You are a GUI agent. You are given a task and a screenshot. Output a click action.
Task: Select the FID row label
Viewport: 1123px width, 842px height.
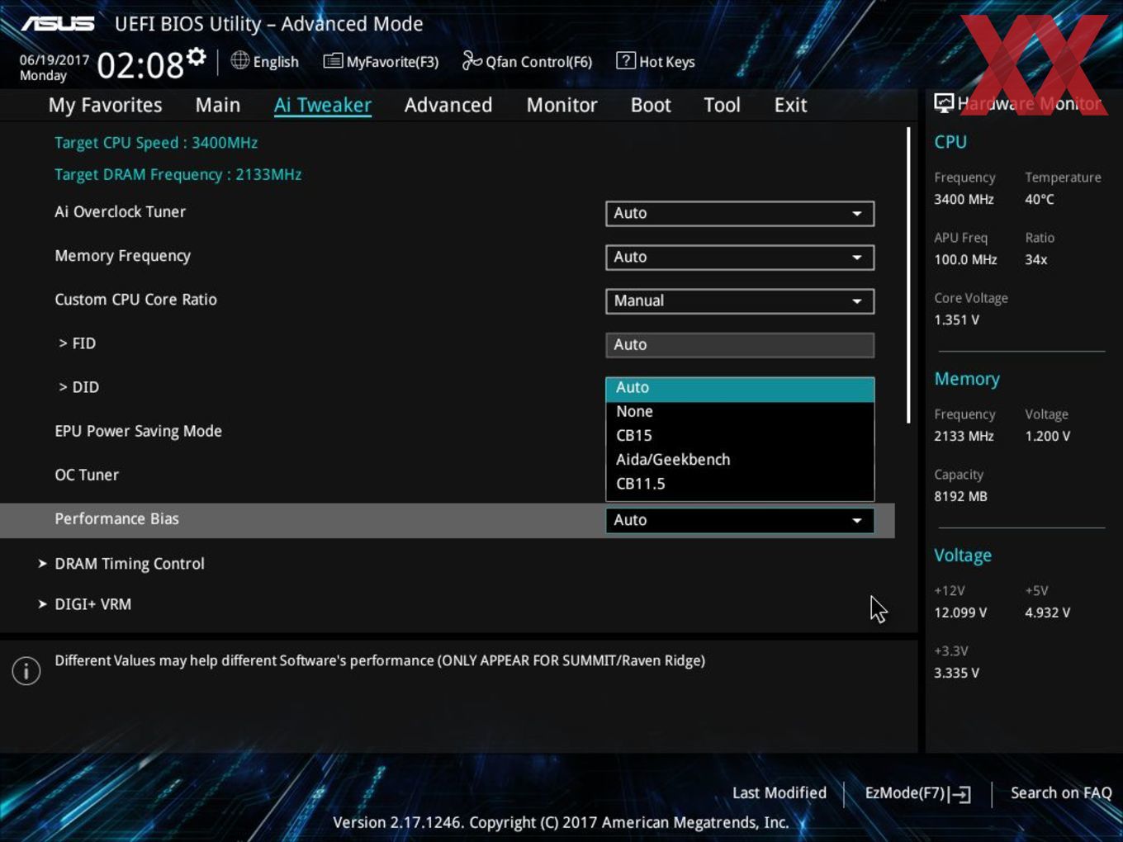click(78, 343)
